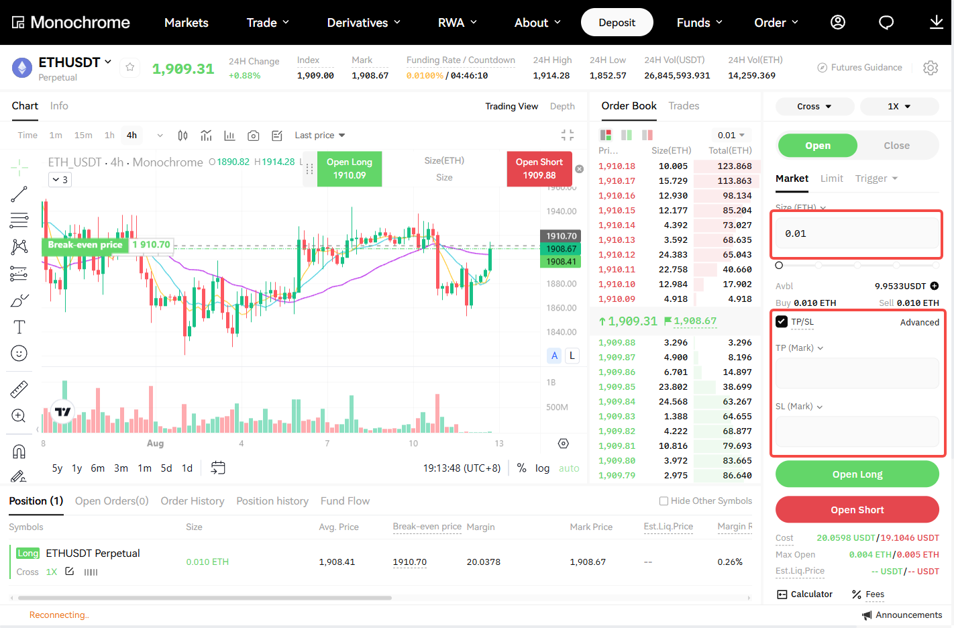This screenshot has height=628, width=954.
Task: Show asks-only order book view
Action: pos(647,135)
